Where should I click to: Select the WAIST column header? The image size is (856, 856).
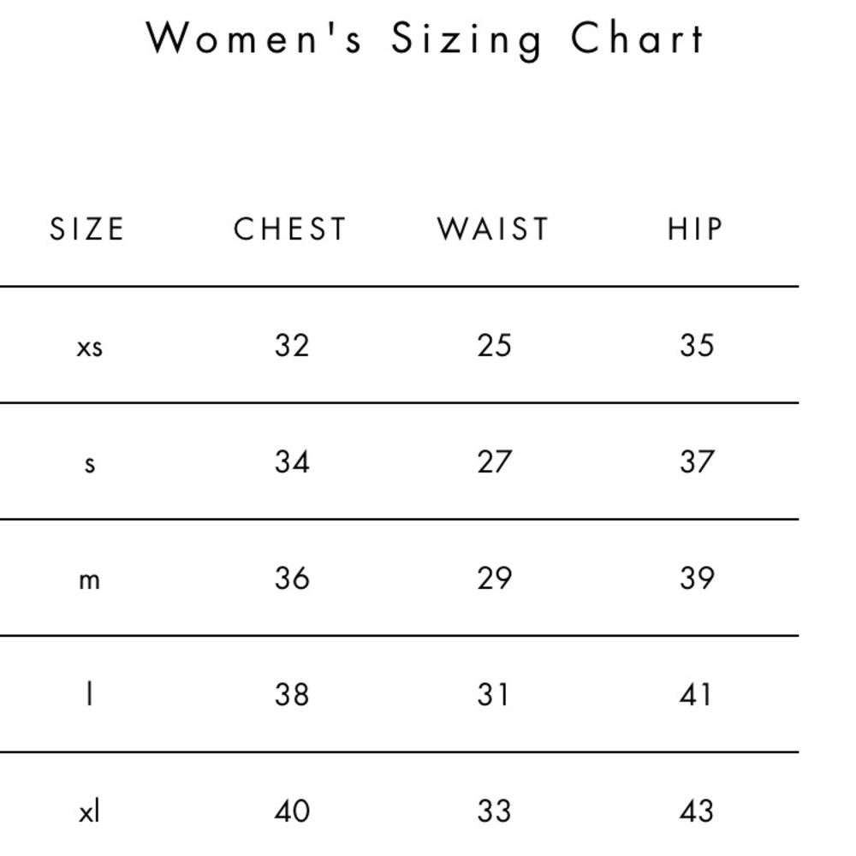click(x=493, y=229)
